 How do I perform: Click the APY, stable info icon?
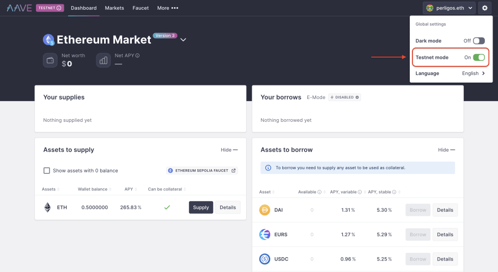click(x=394, y=192)
